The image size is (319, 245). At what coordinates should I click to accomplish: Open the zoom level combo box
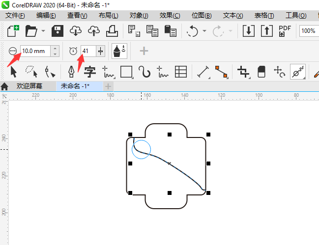(308, 31)
